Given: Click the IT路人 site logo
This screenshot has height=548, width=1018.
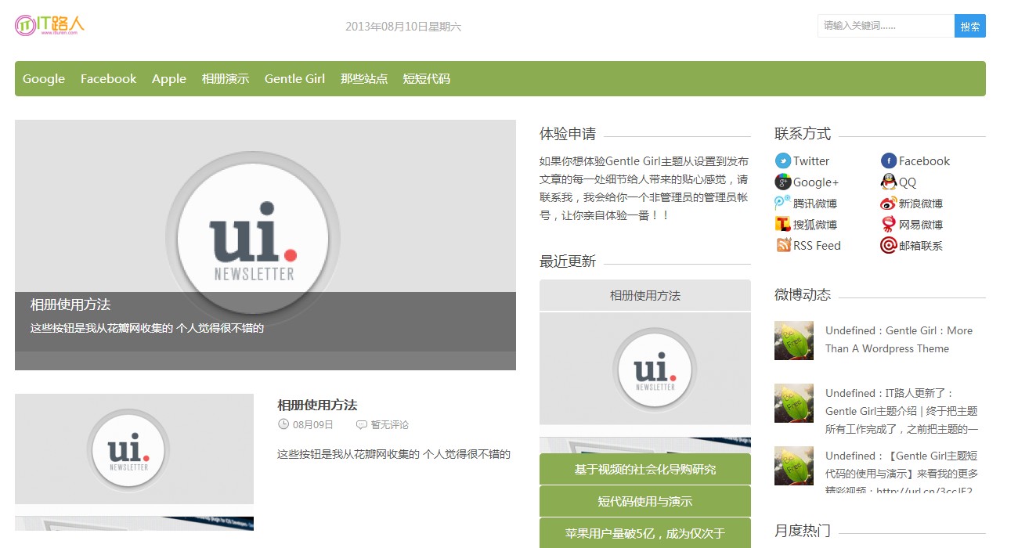Looking at the screenshot, I should coord(49,25).
